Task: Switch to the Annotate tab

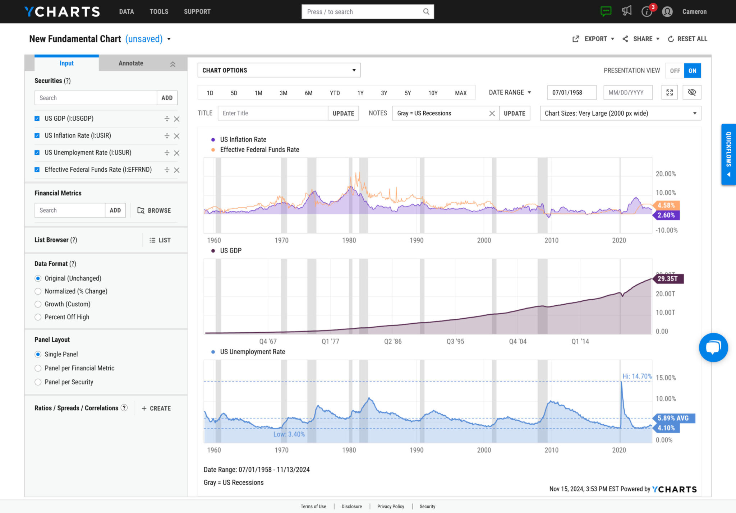Action: point(130,63)
